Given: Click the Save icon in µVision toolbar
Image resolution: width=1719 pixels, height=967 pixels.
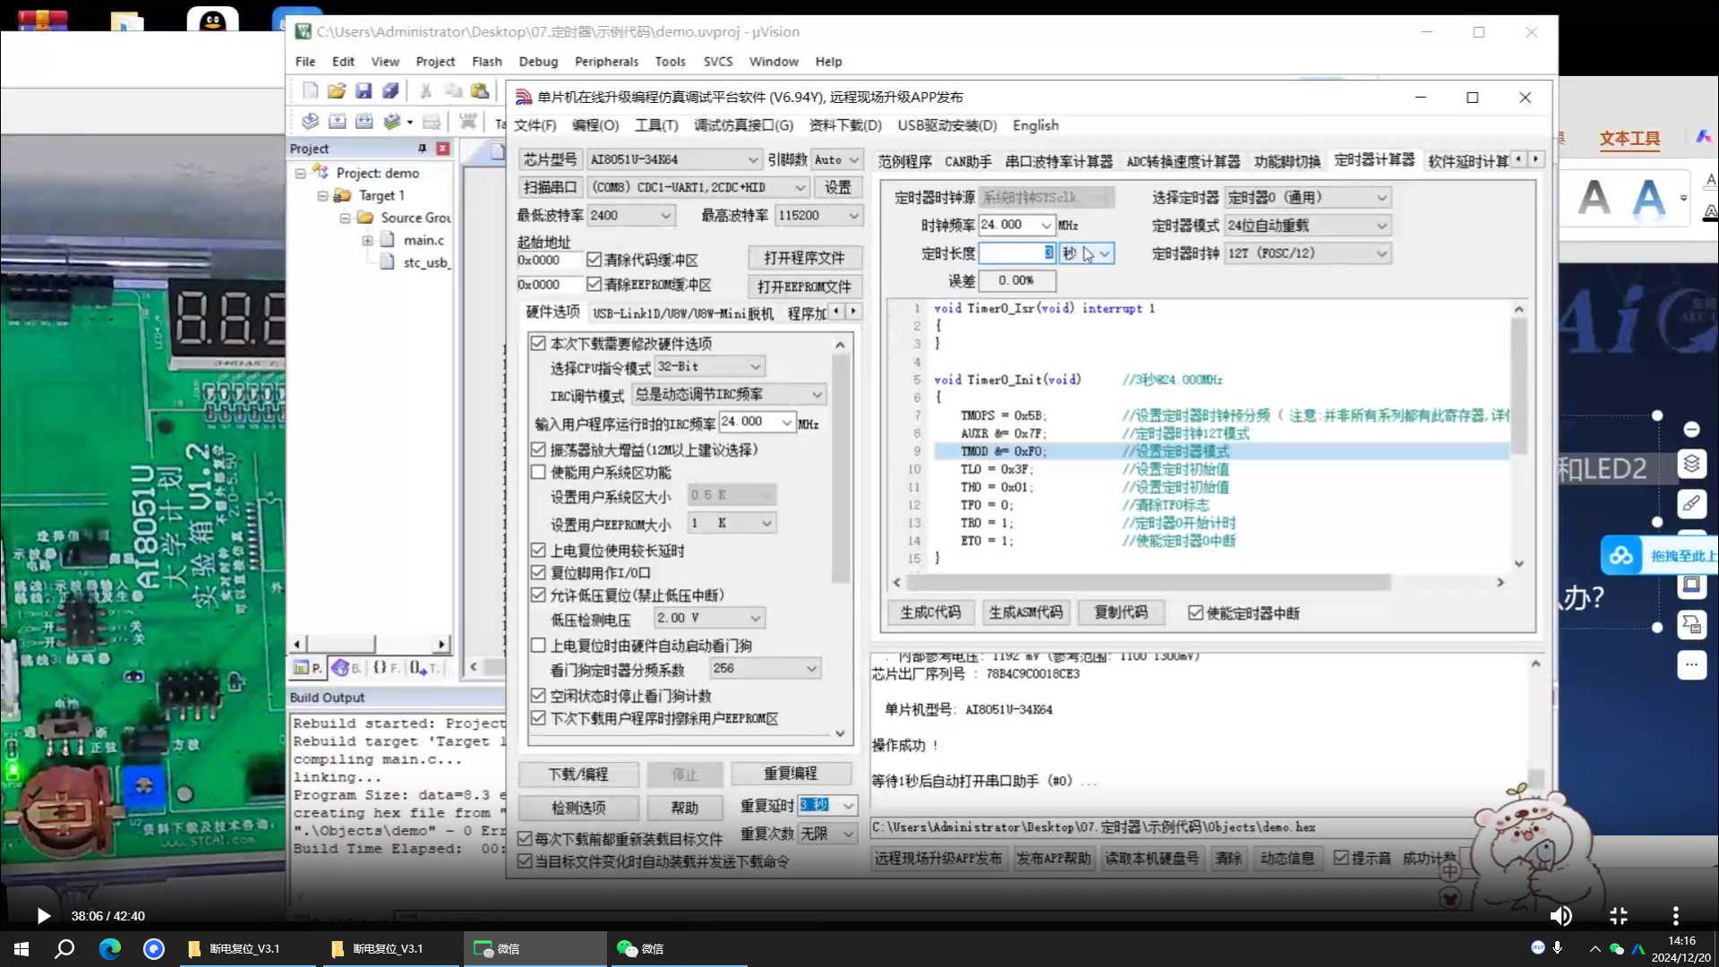Looking at the screenshot, I should pyautogui.click(x=363, y=90).
